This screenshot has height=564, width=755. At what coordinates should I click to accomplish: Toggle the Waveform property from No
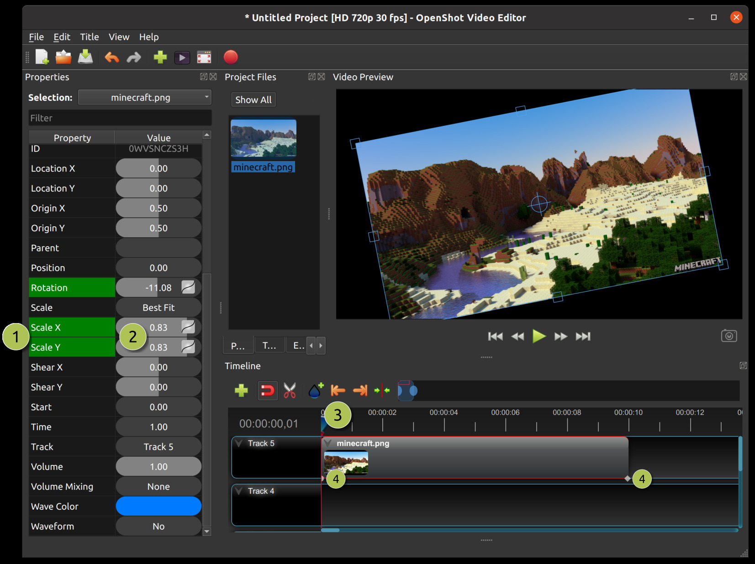click(x=158, y=526)
